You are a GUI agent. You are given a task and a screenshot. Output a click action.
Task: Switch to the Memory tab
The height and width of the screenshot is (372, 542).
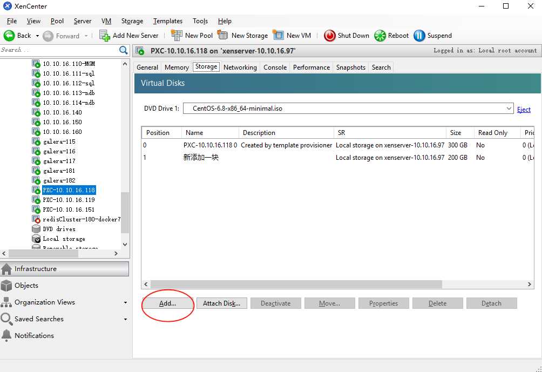(177, 67)
